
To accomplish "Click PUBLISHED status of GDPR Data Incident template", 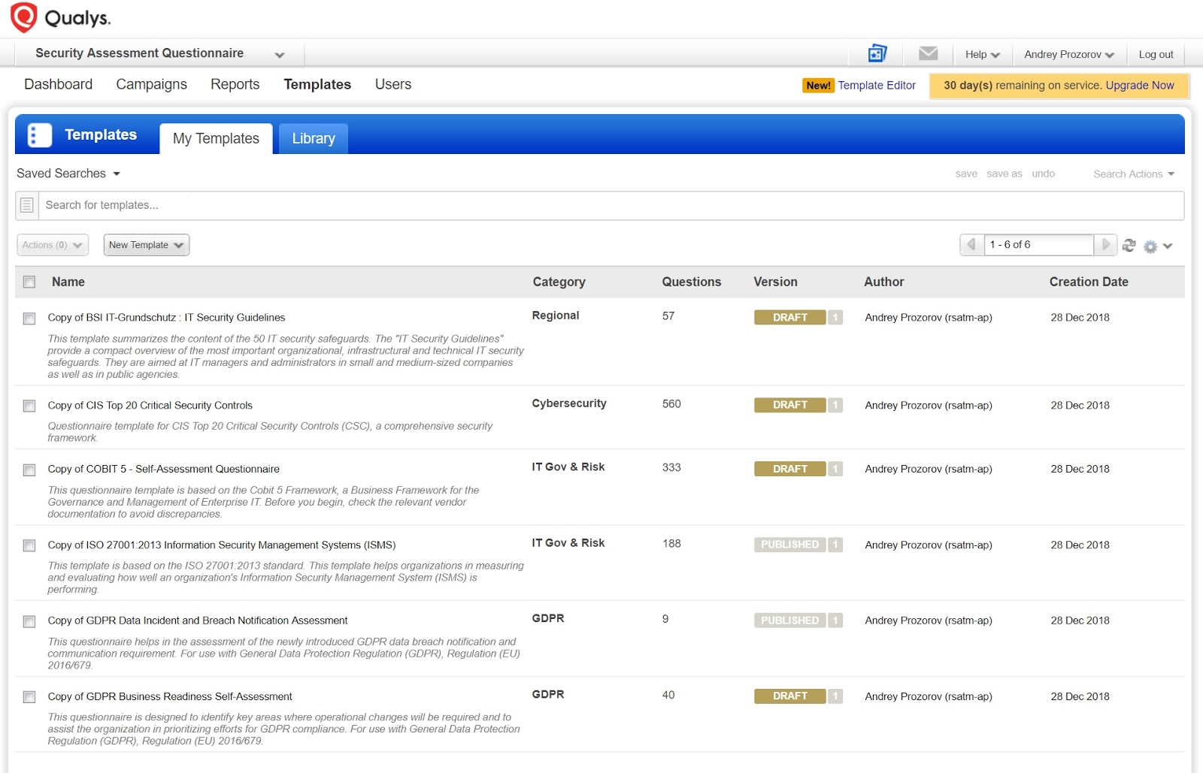I will point(789,621).
